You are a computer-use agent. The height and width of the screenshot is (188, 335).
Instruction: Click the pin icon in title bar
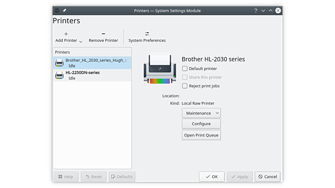click(64, 11)
